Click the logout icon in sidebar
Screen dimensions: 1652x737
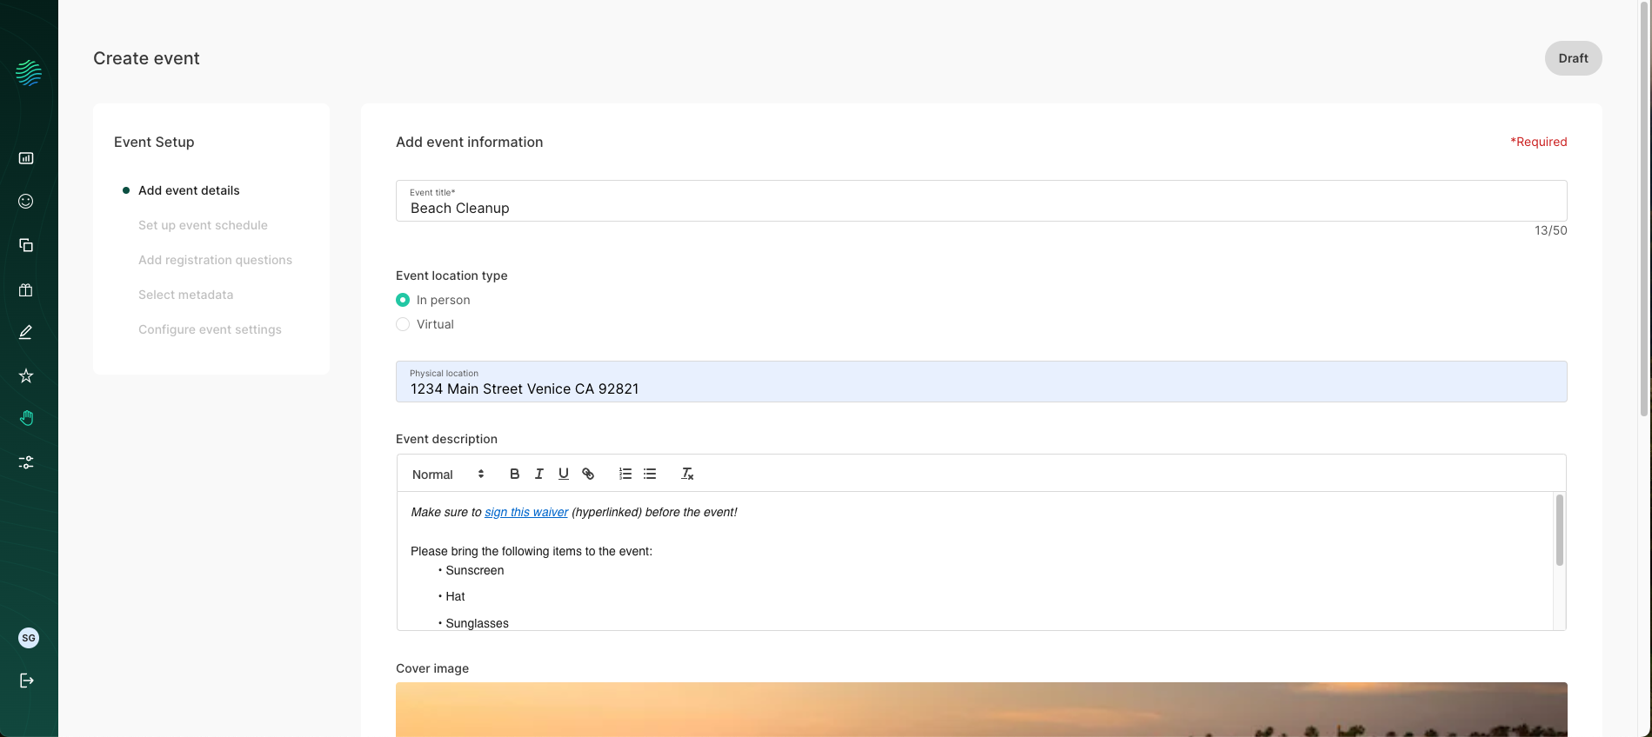click(26, 681)
